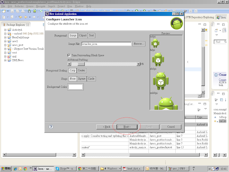Choose Crop foreground scaling
This screenshot has width=229, height=172.
point(72,70)
